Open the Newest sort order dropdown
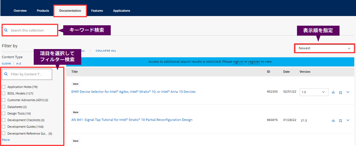This screenshot has width=356, height=146. [325, 48]
